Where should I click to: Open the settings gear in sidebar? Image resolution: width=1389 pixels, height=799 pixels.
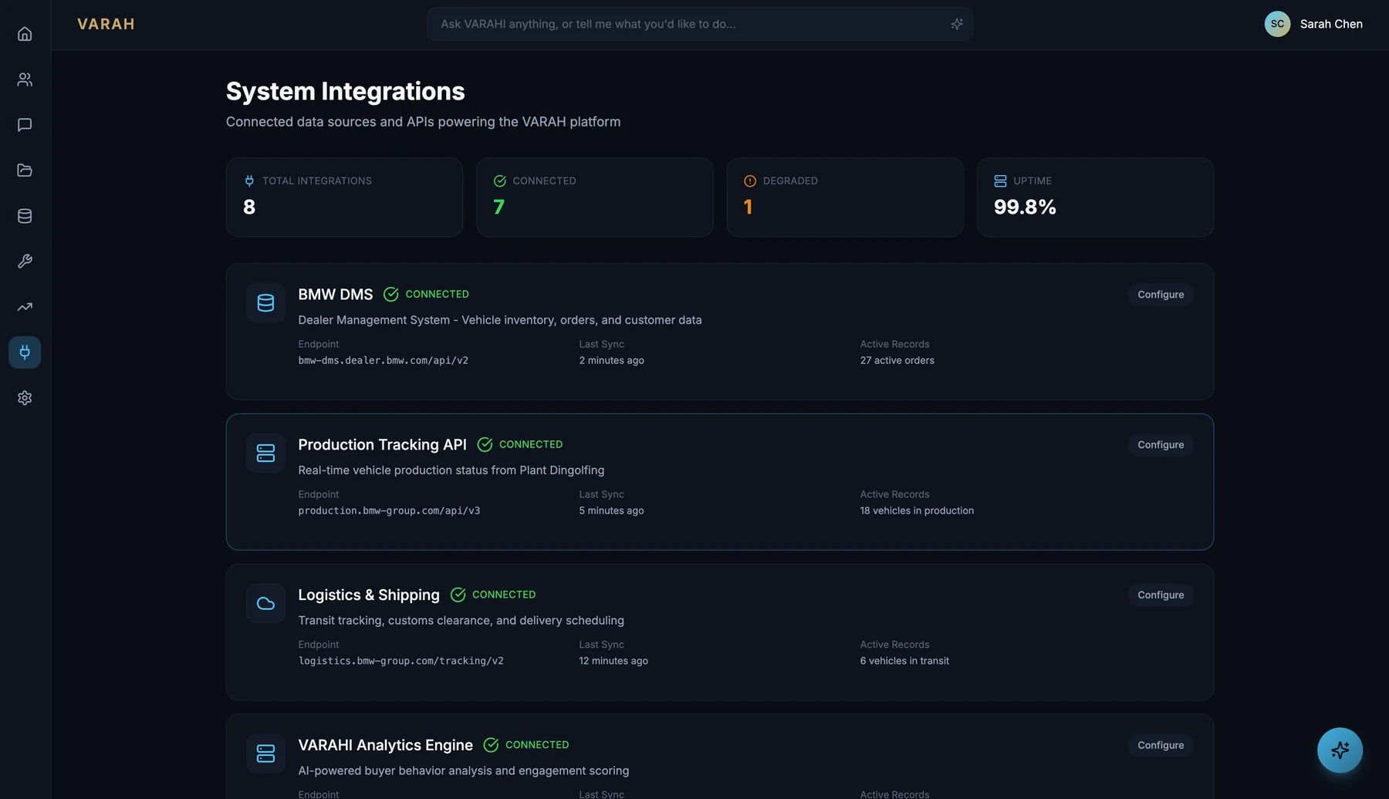[x=25, y=398]
